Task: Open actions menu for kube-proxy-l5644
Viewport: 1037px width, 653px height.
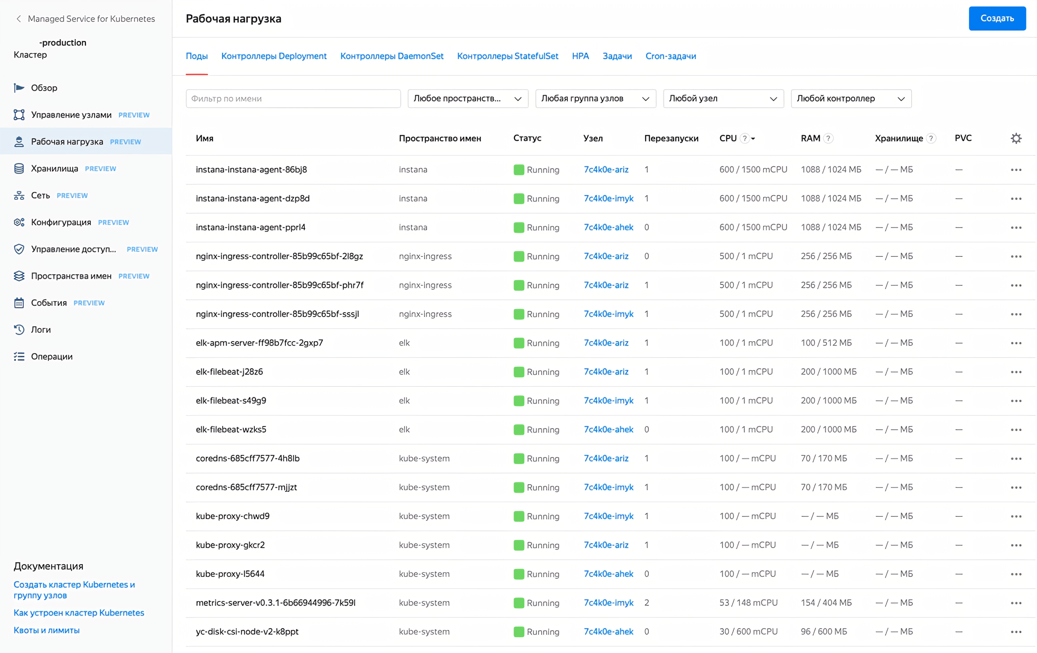Action: pos(1016,574)
